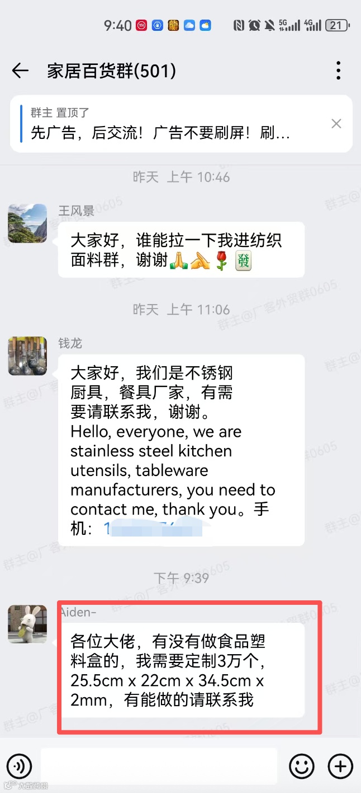The width and height of the screenshot is (361, 793).
Task: Open the plus attachments panel
Action: click(340, 766)
